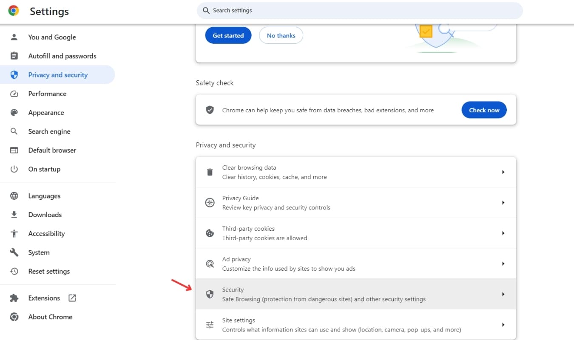Click the cookie icon for Third-party cookies
The width and height of the screenshot is (574, 340).
[x=210, y=233]
